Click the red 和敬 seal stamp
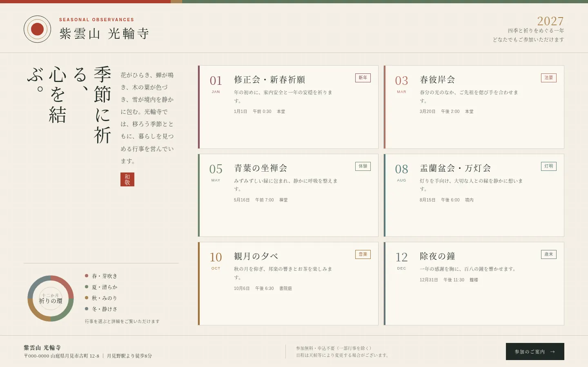588x367 pixels. (127, 179)
